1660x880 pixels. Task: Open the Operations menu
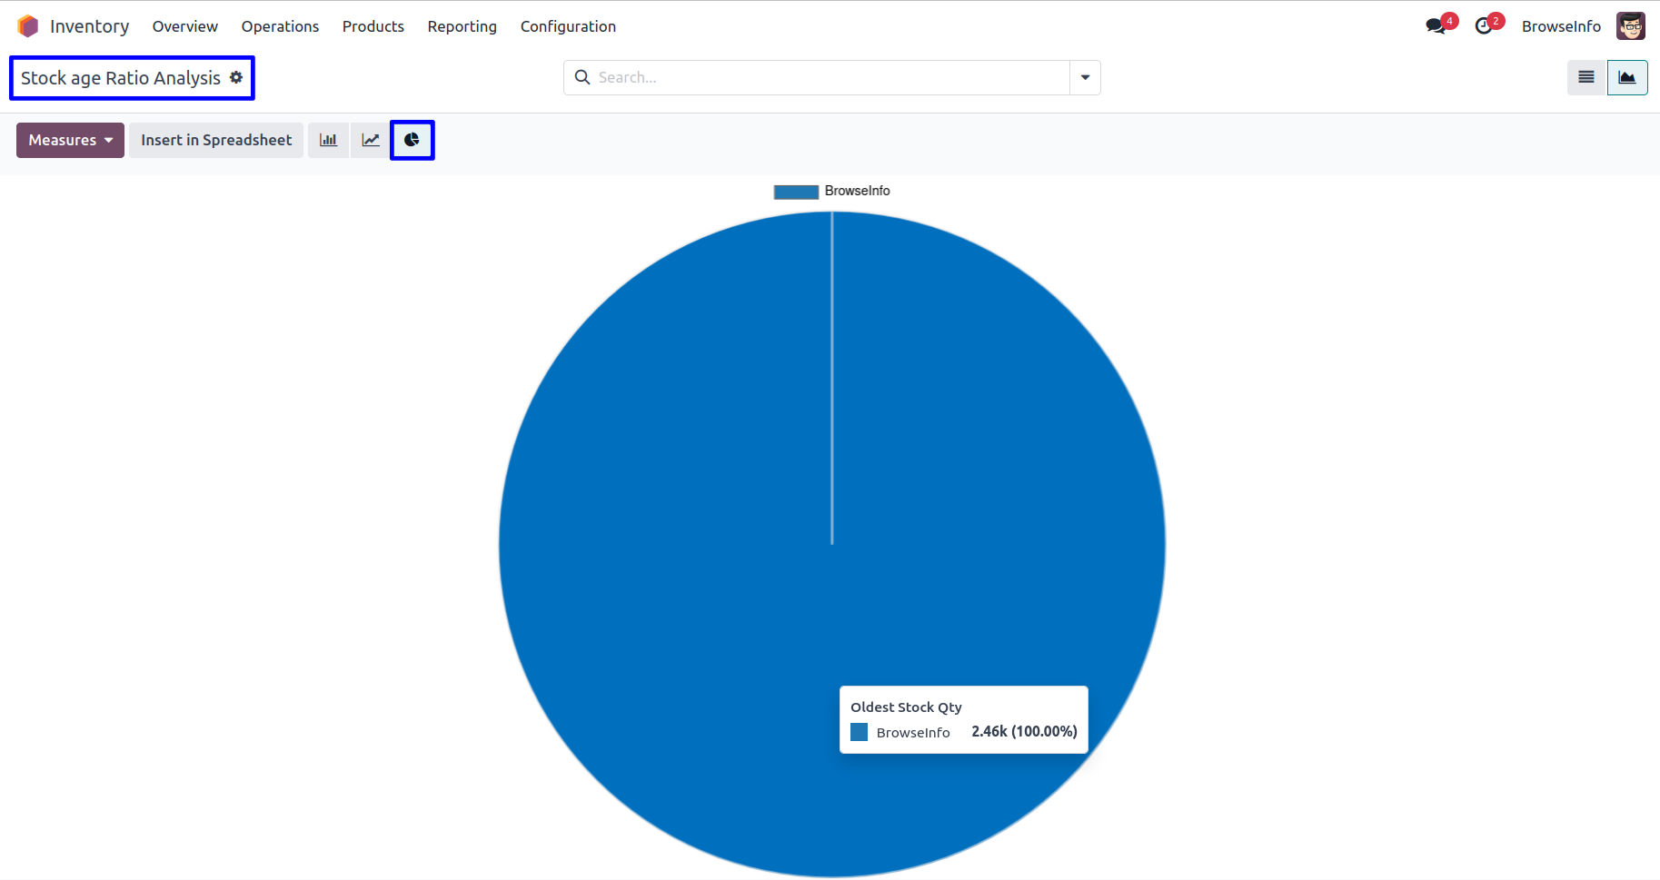(x=280, y=26)
